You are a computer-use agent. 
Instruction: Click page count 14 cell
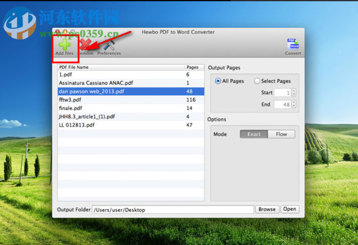click(x=189, y=108)
